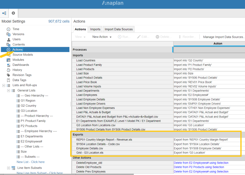Click the Lists and Roll-ups list icon

click(8, 86)
